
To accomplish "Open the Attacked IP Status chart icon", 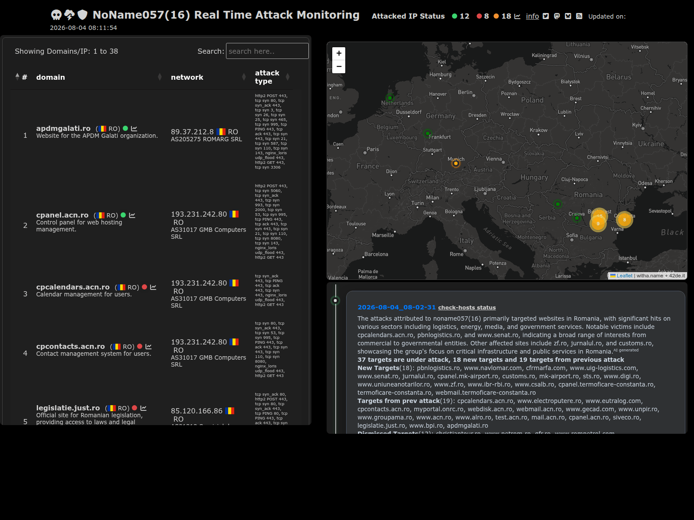I will 517,16.
